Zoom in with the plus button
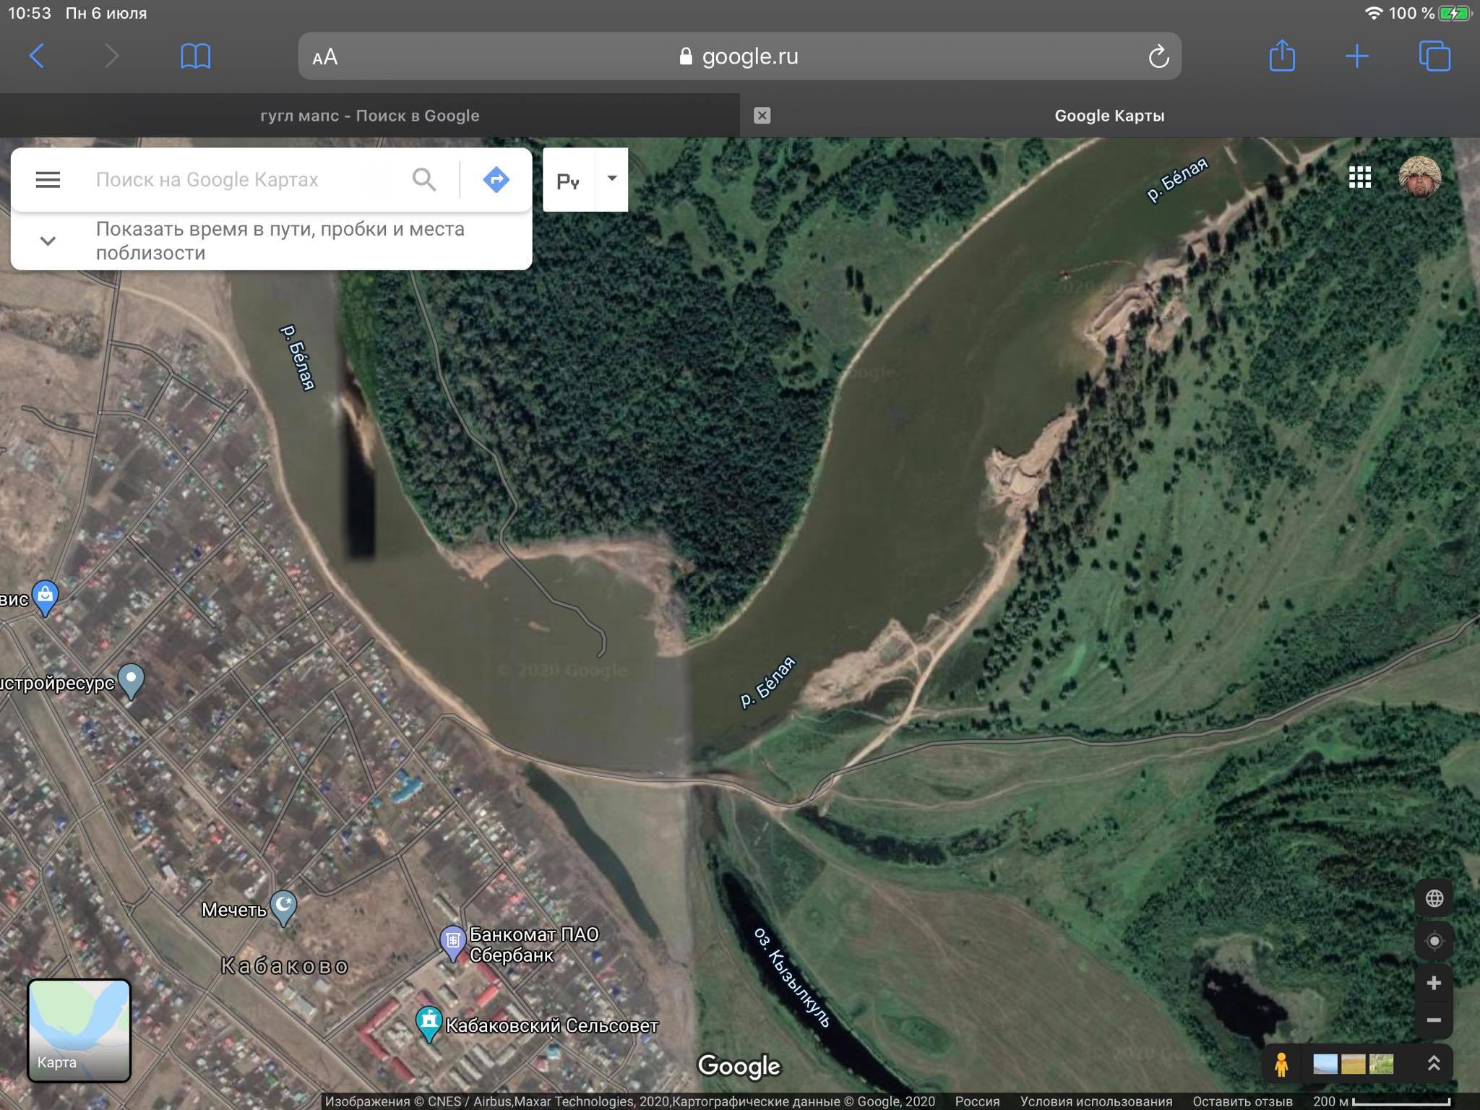This screenshot has height=1110, width=1480. [x=1434, y=983]
